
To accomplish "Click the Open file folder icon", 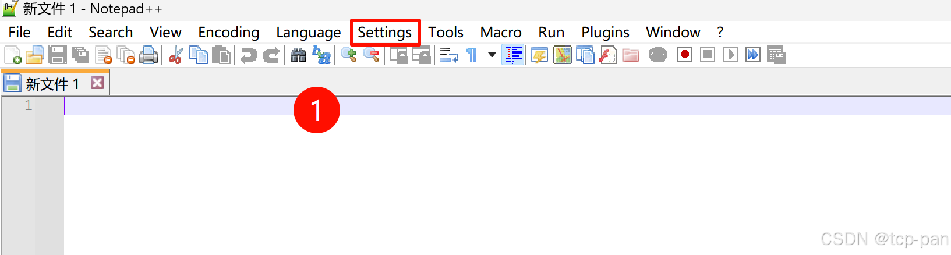I will pos(35,55).
